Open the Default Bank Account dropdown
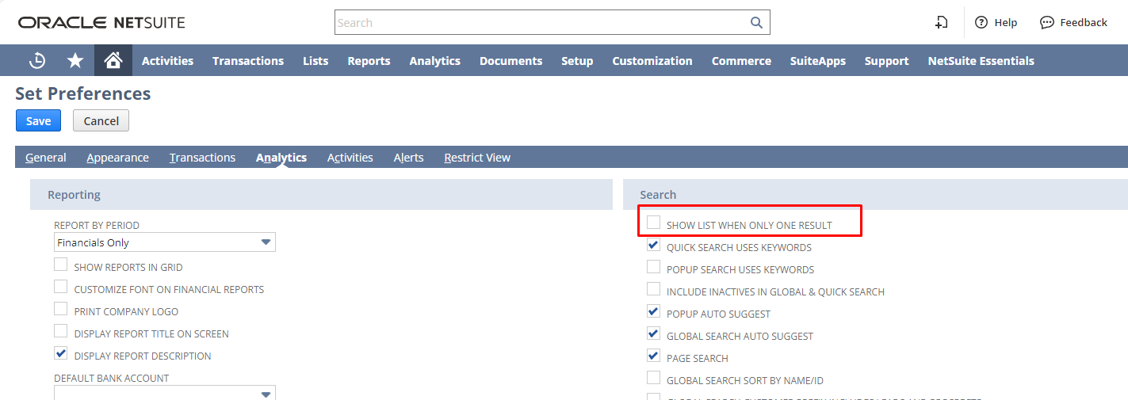The image size is (1128, 400). click(x=165, y=393)
